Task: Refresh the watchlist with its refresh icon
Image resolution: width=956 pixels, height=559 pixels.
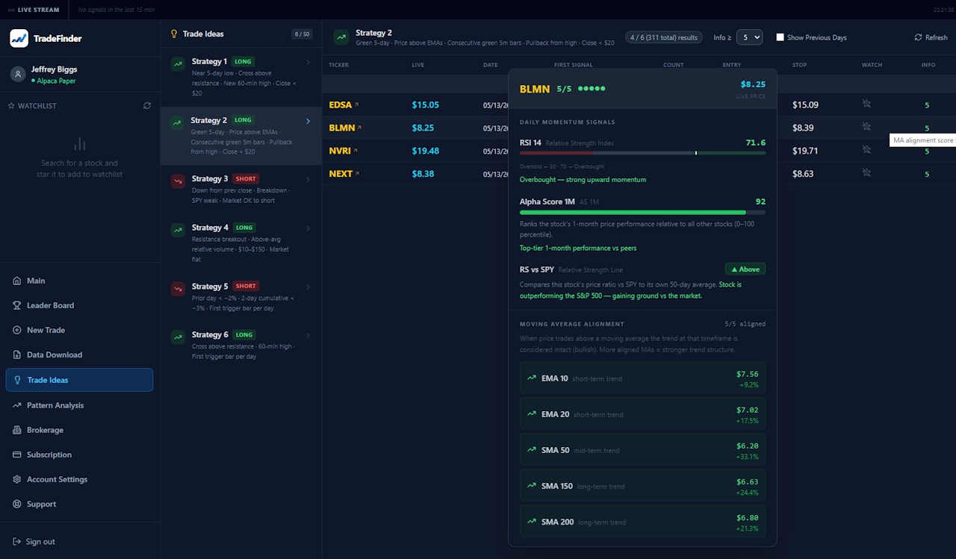Action: coord(147,106)
